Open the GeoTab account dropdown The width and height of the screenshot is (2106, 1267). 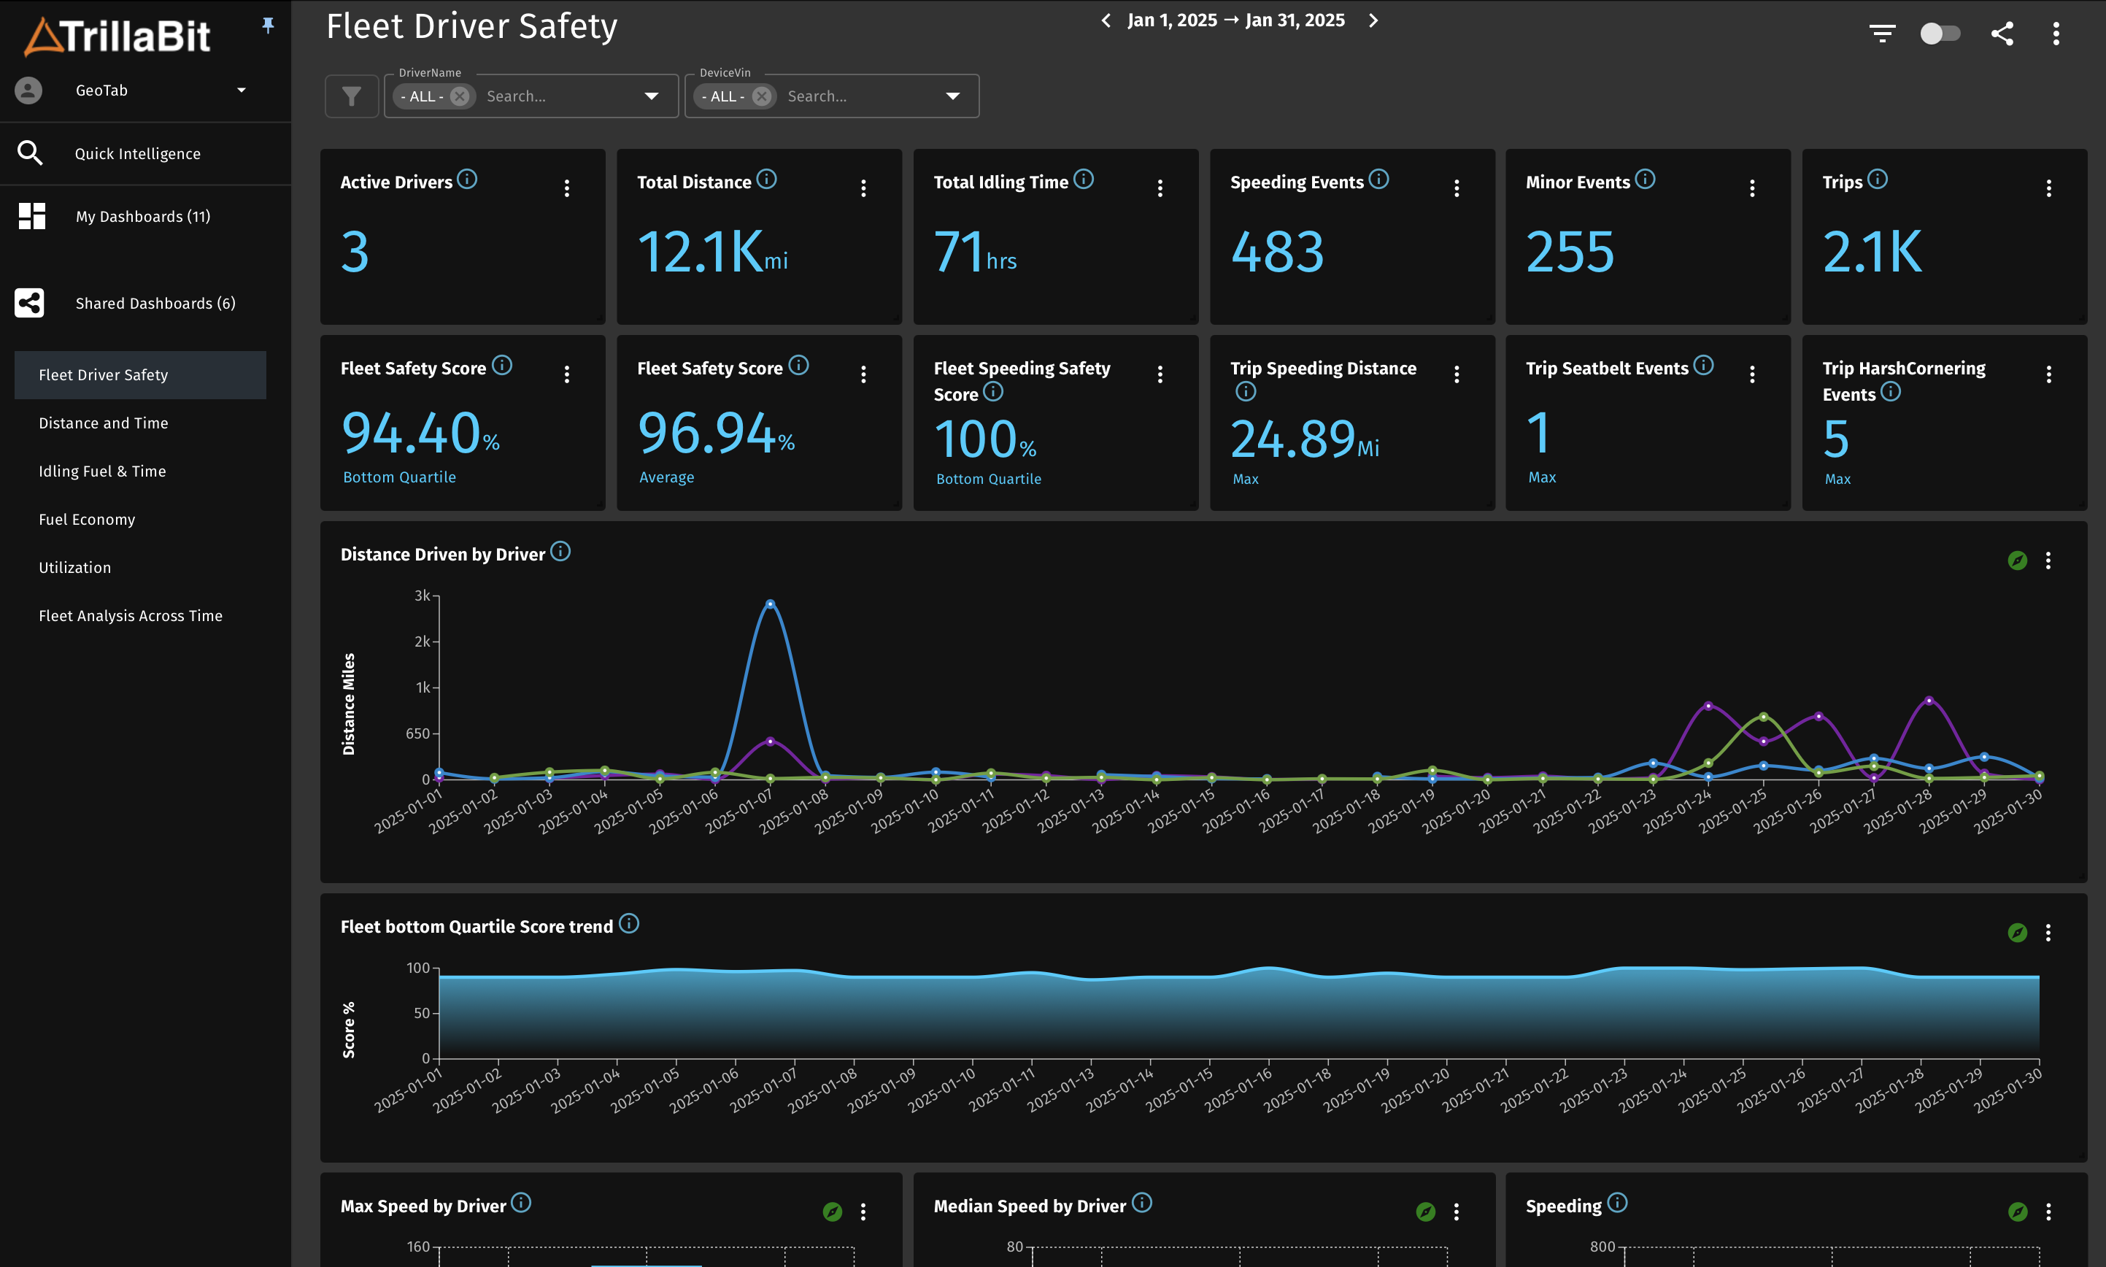(241, 90)
